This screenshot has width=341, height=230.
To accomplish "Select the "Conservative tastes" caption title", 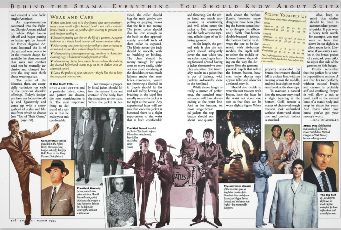I will coord(54,141).
